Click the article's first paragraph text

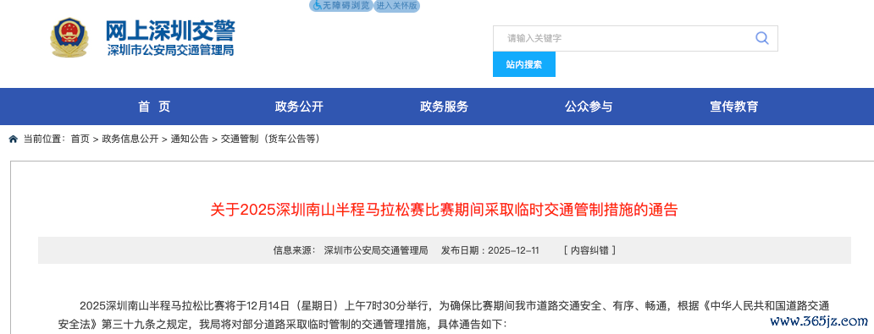(x=445, y=315)
